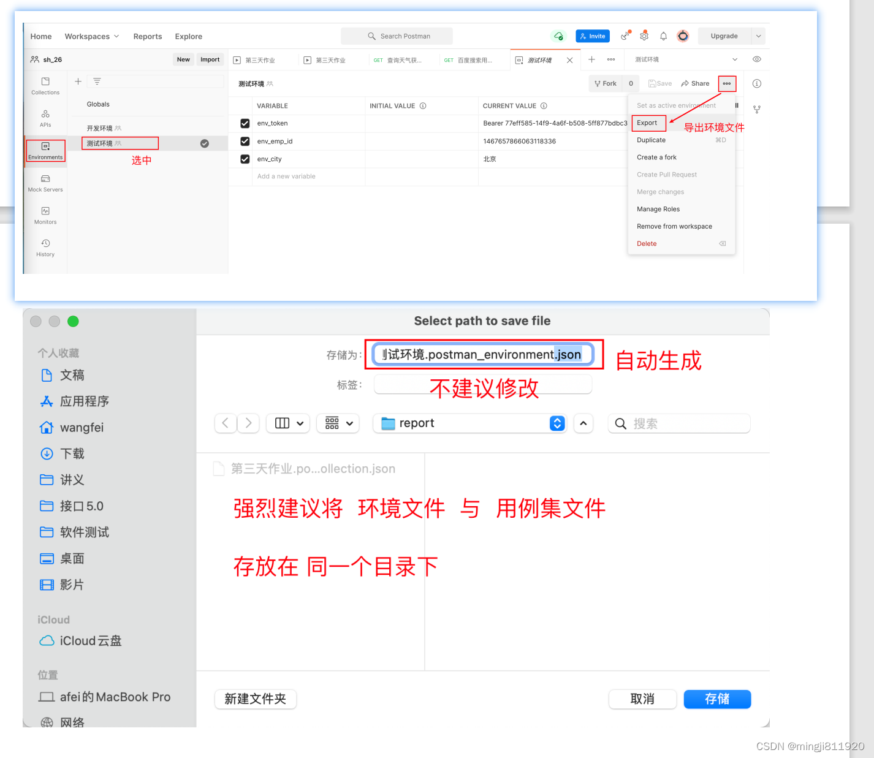Go back in the save dialog

coord(226,423)
